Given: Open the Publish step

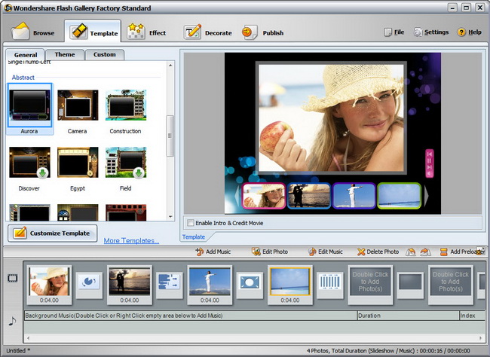Looking at the screenshot, I should pos(263,32).
